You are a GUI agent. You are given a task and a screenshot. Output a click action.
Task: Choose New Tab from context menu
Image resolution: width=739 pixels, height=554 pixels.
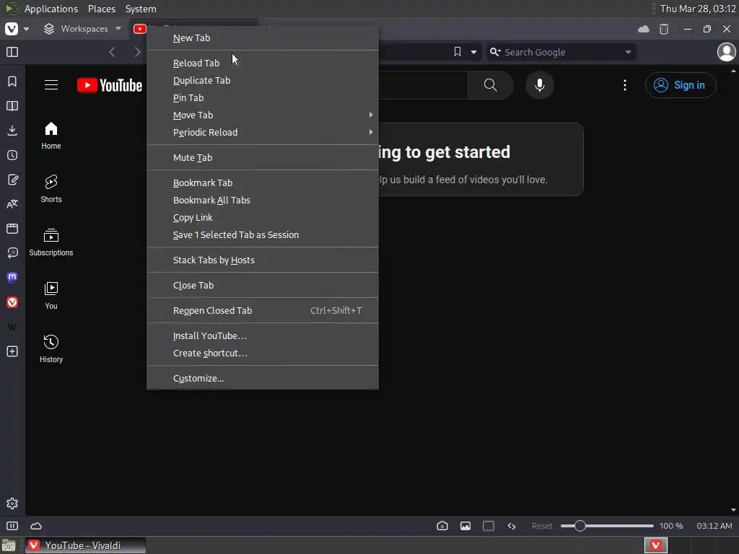(x=263, y=38)
